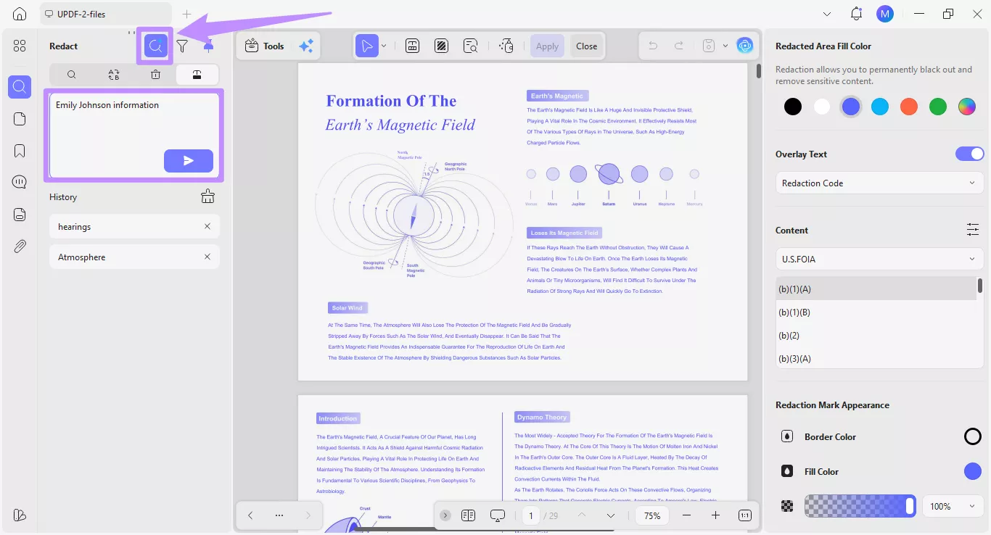The image size is (991, 535).
Task: Open the thumbnails grid icon in left sidebar
Action: (x=20, y=46)
